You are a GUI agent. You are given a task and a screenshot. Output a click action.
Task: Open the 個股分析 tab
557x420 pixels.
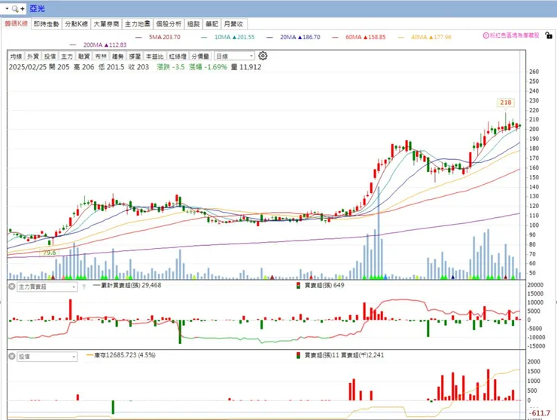[x=169, y=24]
